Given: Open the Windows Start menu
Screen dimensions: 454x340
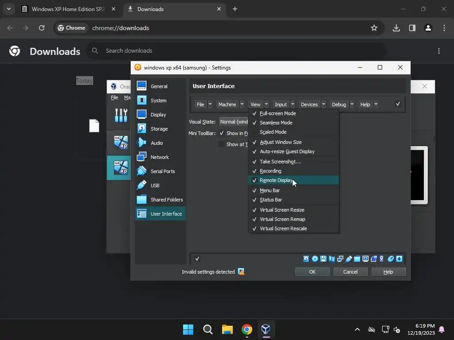Looking at the screenshot, I should (x=188, y=329).
